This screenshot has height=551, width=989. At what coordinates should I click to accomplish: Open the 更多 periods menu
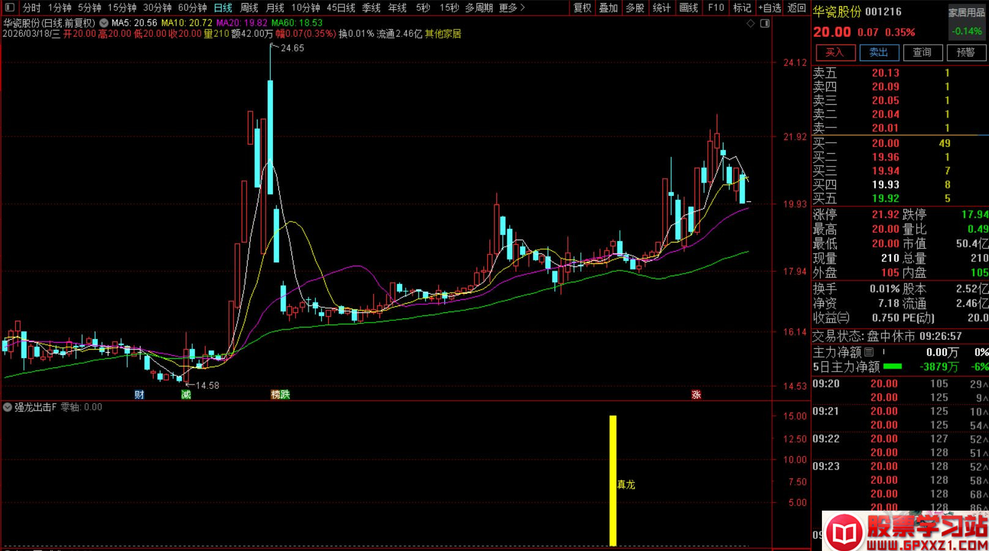click(512, 7)
